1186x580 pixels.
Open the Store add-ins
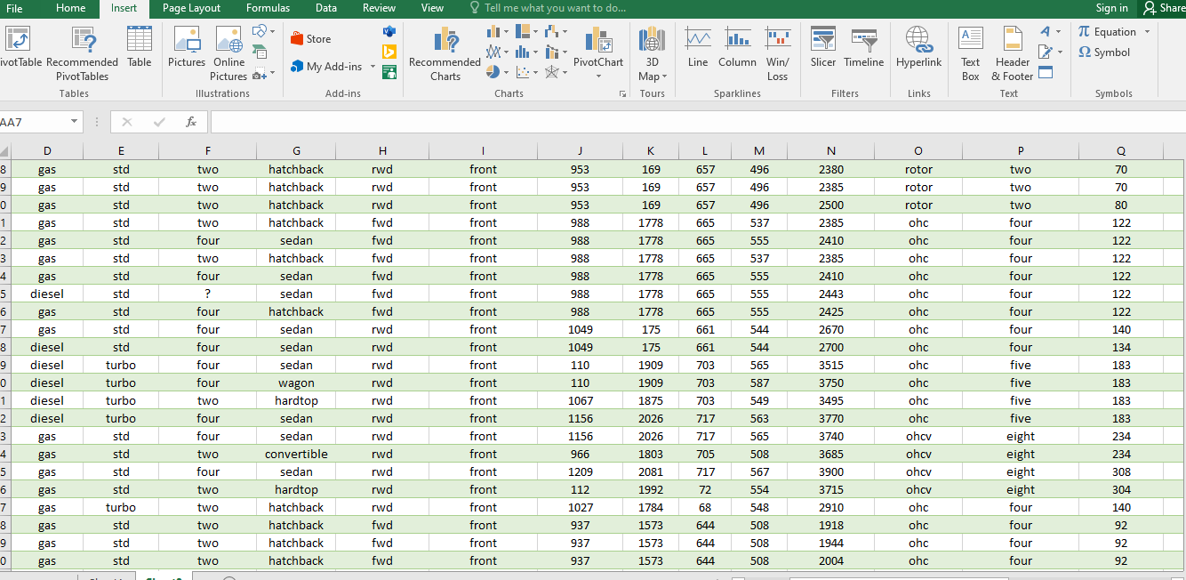(x=311, y=38)
